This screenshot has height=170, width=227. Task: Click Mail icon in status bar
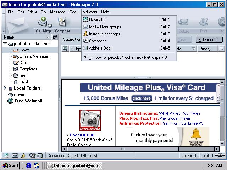[15, 155]
